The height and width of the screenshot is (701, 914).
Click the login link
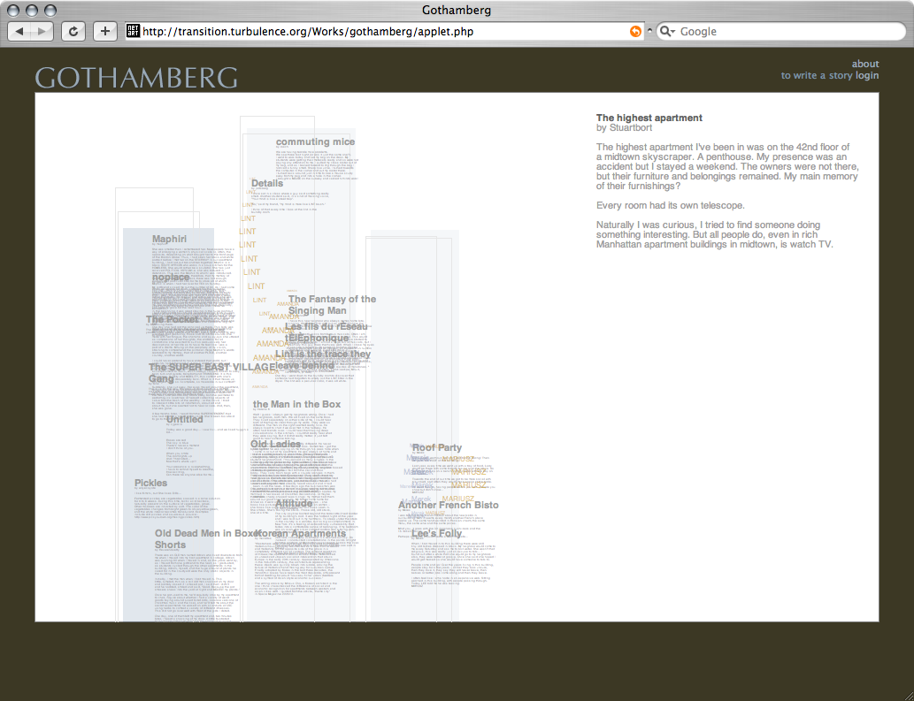coord(867,76)
